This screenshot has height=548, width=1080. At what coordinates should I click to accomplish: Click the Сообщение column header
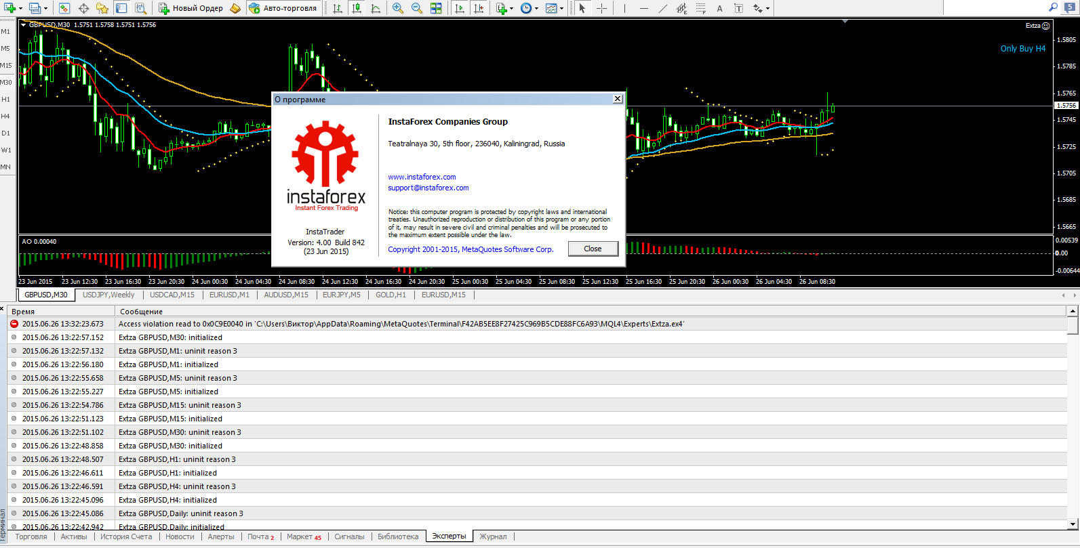click(591, 312)
